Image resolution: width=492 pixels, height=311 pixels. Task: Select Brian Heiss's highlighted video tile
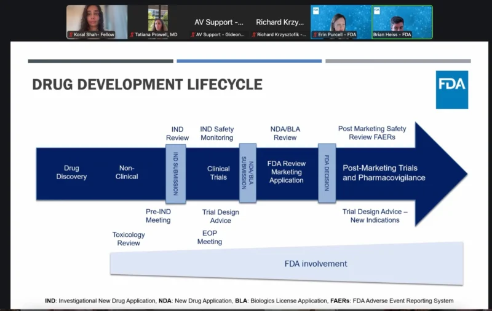click(x=402, y=21)
